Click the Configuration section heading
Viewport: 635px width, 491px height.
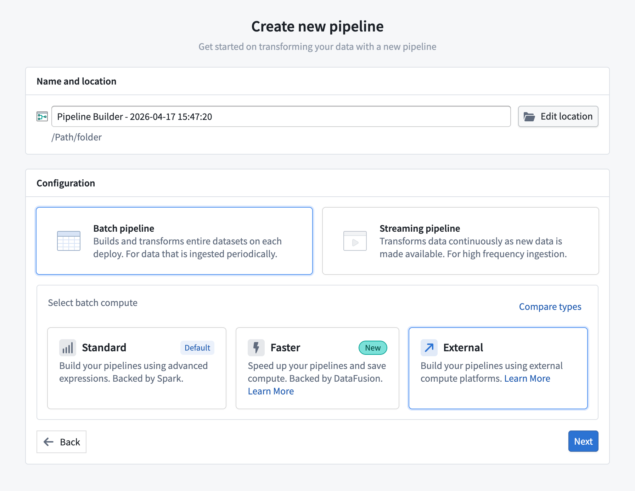coord(66,183)
